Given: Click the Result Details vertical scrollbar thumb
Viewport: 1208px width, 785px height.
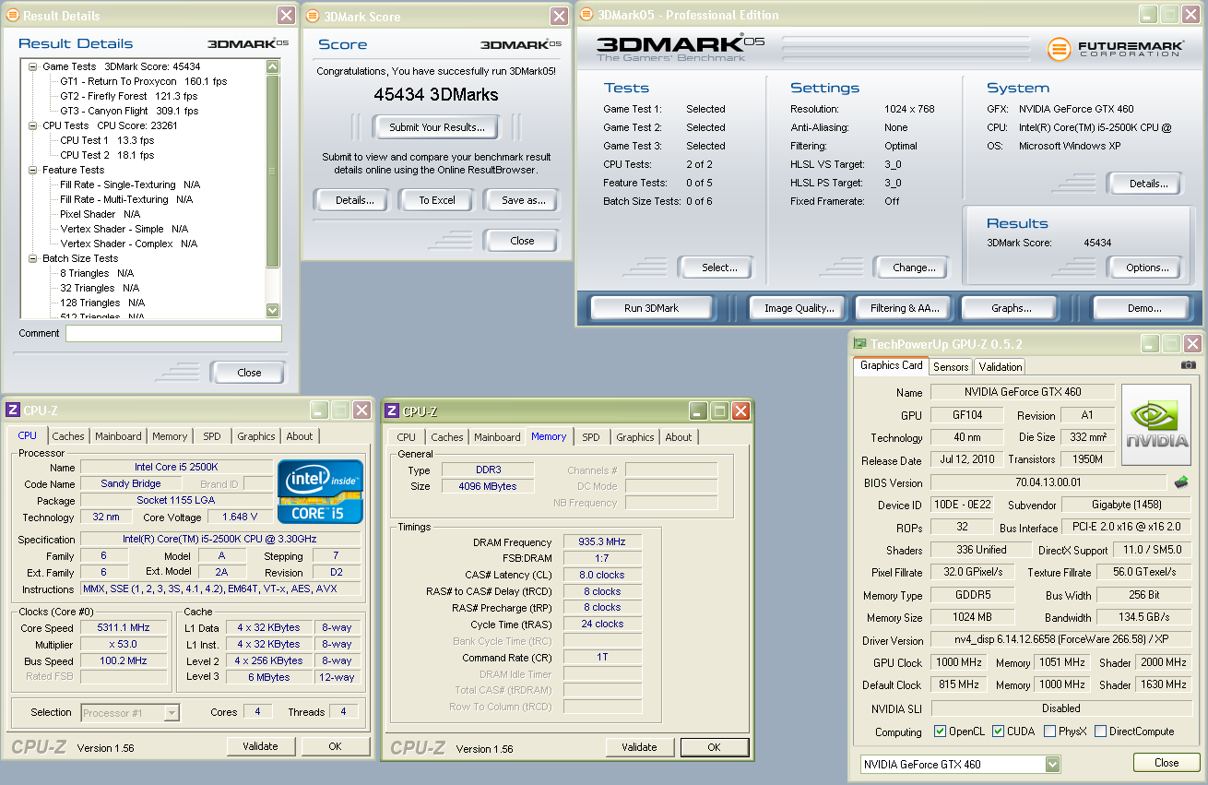Looking at the screenshot, I should pyautogui.click(x=272, y=171).
